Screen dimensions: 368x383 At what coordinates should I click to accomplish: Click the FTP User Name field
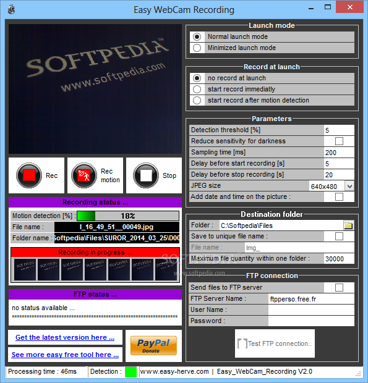click(x=311, y=309)
